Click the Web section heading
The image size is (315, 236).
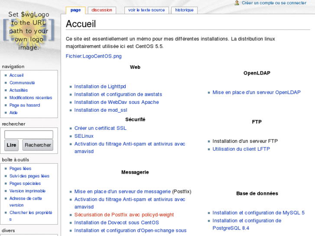coord(135,67)
